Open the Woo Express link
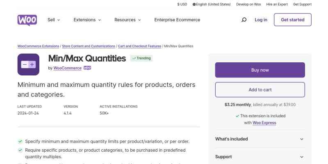The height and width of the screenshot is (164, 328). pos(264,123)
